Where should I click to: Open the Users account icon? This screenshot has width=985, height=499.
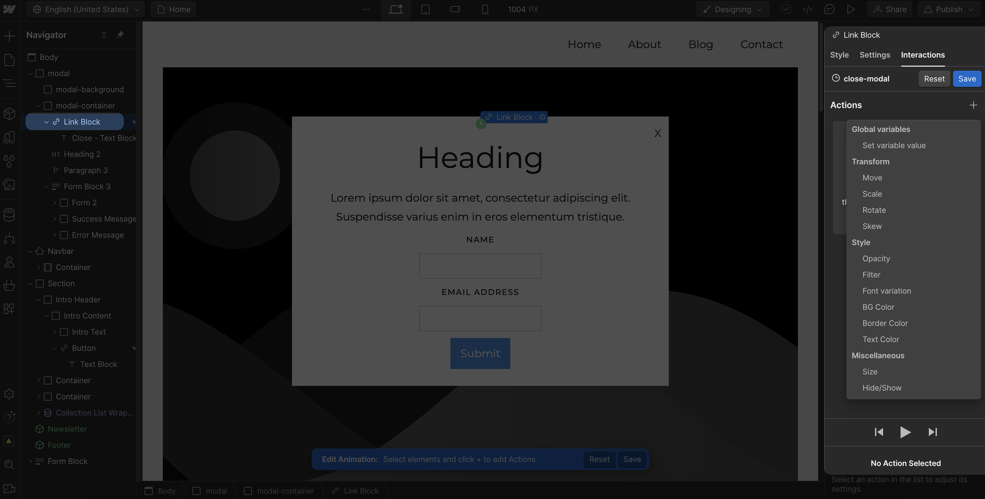[x=9, y=262]
